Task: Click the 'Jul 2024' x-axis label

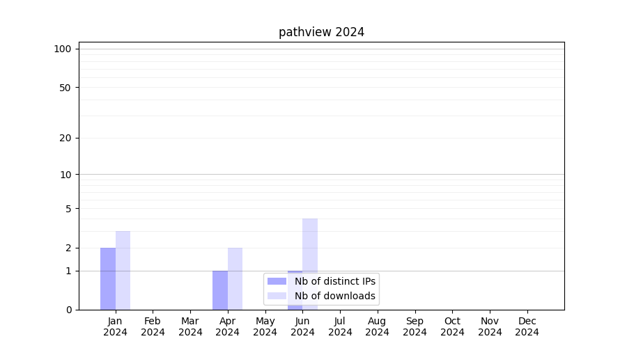Action: point(340,326)
